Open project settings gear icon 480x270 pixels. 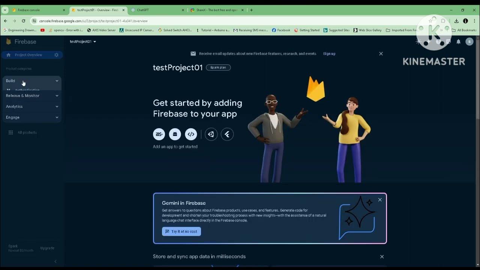[56, 55]
